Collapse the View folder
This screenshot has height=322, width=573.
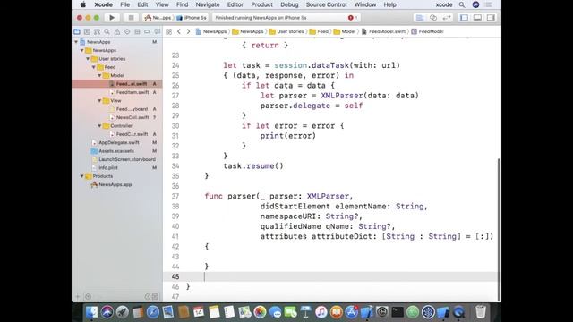tap(99, 101)
